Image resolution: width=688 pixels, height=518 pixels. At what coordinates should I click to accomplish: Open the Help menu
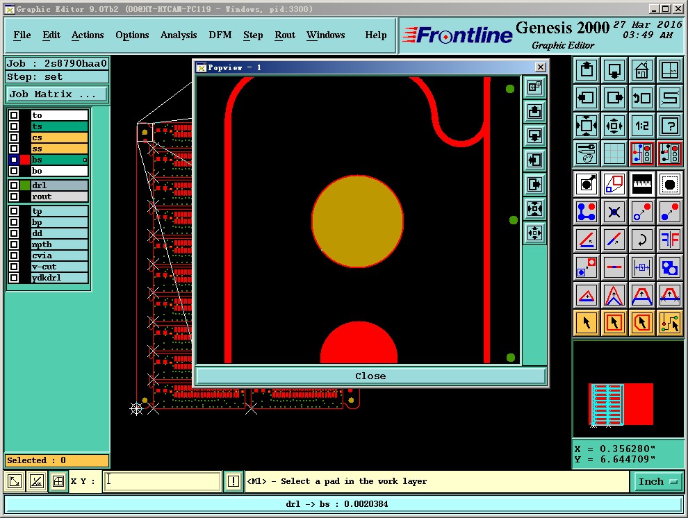coord(376,35)
